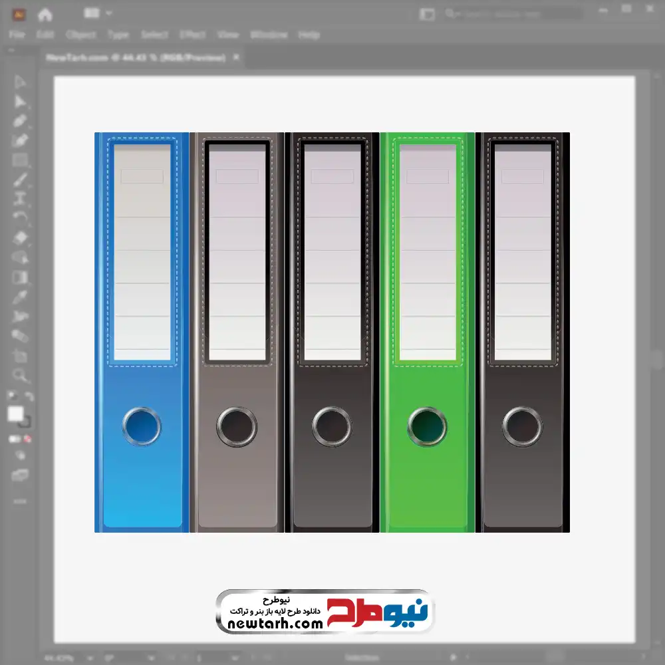665x665 pixels.
Task: Activate the Paintbrush tool
Action: 20,180
